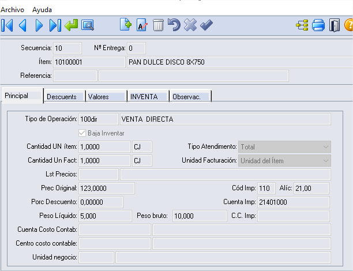Screen dimensions: 353x271
Task: Cancel with the X icon
Action: (x=190, y=25)
